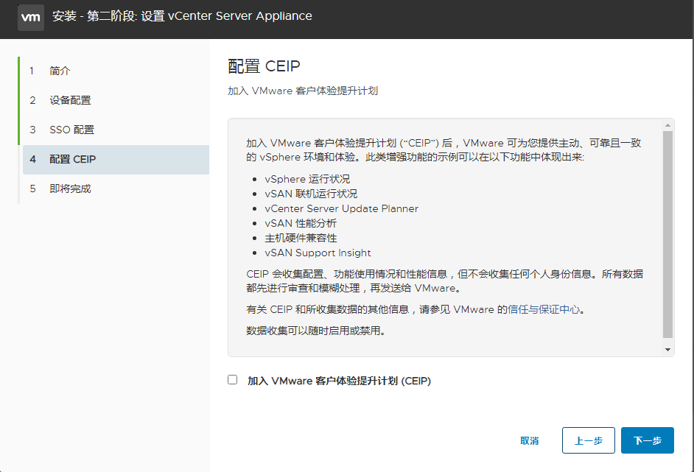
Task: Click the scroll-up arrow in description box
Action: [x=667, y=126]
